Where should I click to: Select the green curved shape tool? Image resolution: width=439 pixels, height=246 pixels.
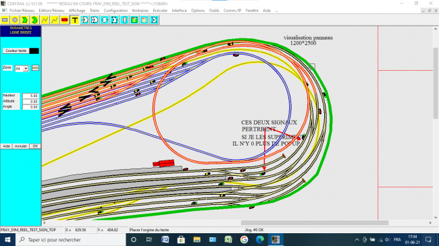34,20
